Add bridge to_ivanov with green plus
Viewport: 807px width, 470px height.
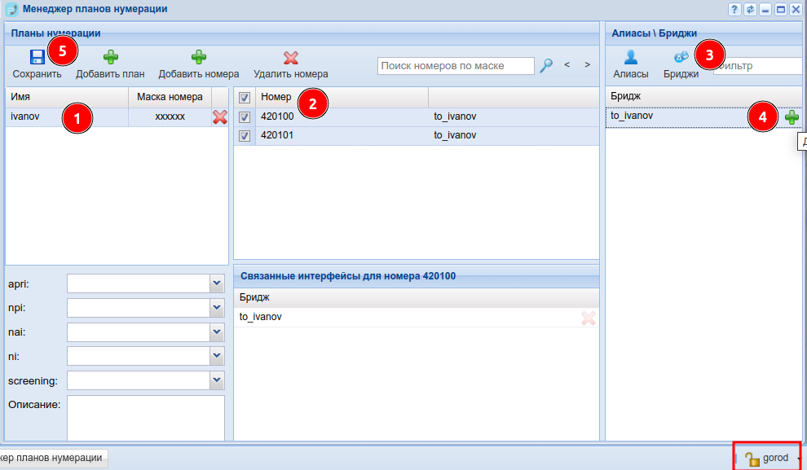click(x=792, y=117)
